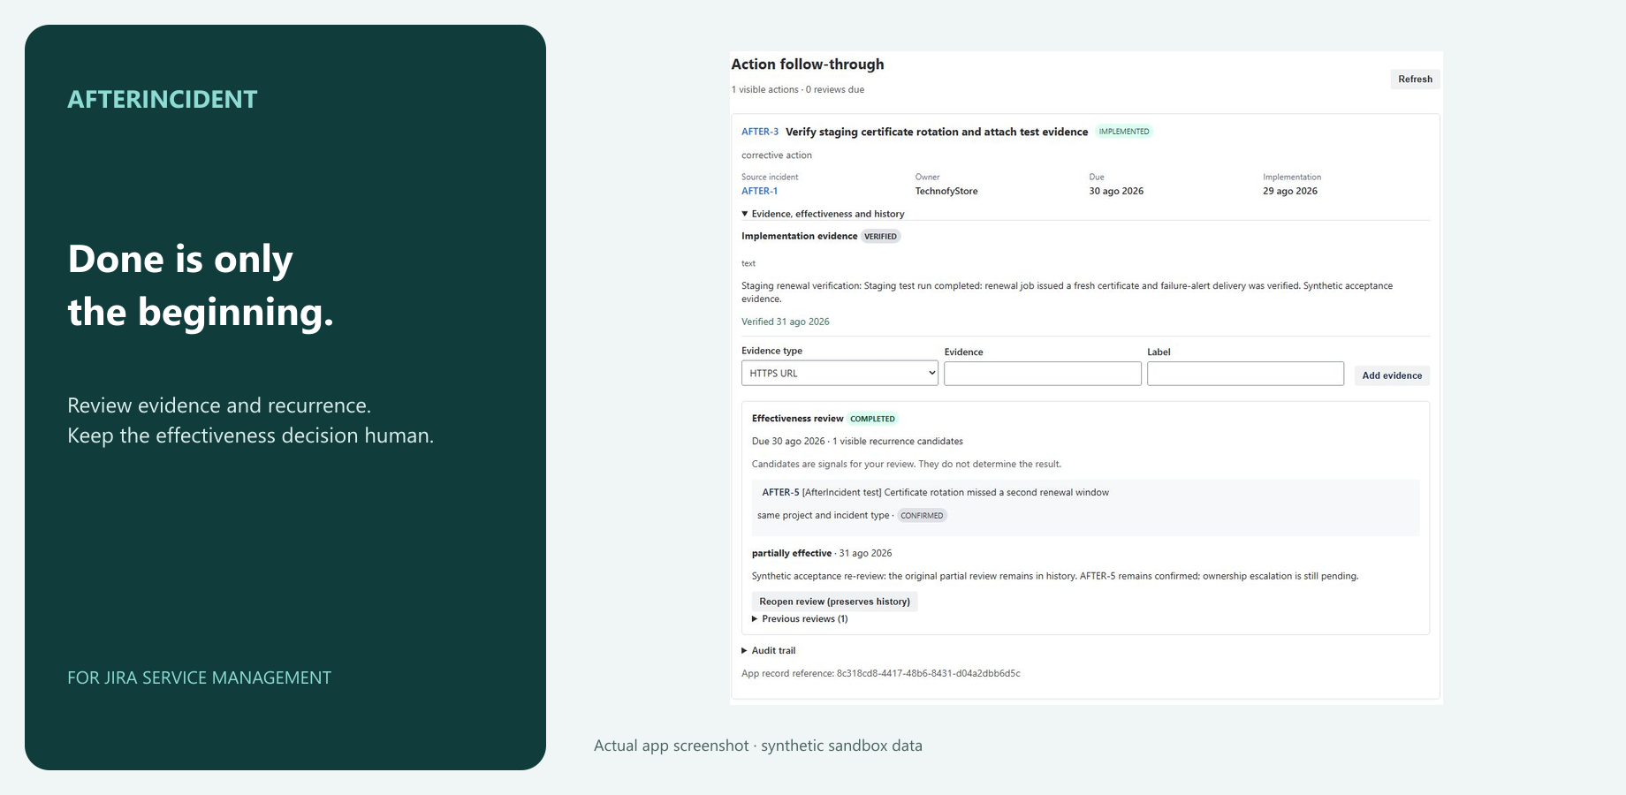This screenshot has width=1626, height=795.
Task: Expand Previous reviews (1)
Action: [800, 619]
